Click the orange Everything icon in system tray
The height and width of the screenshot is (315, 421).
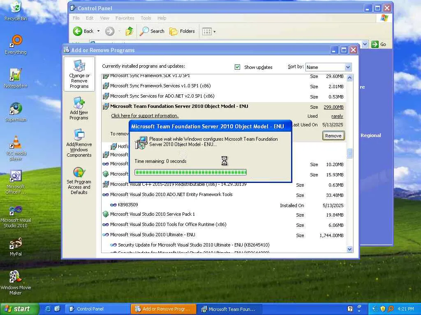tap(391, 309)
